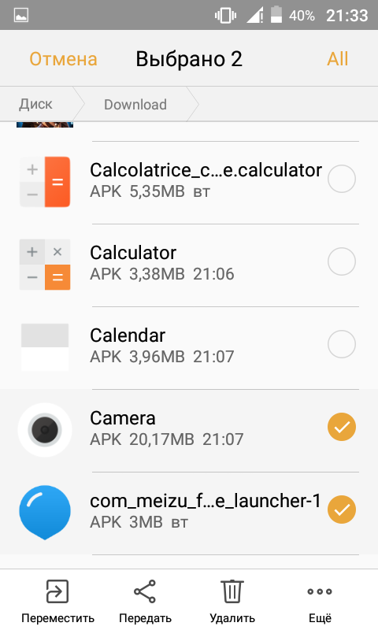
Task: Tap the orange Calcolatrice calculator icon
Action: pos(45,182)
